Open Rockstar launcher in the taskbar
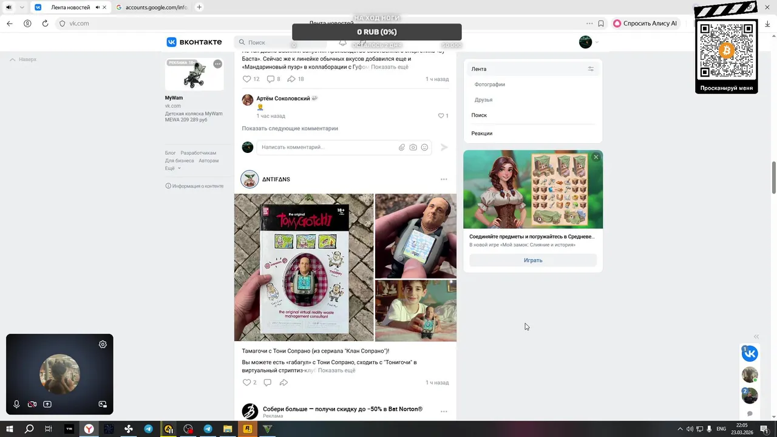 pyautogui.click(x=248, y=429)
